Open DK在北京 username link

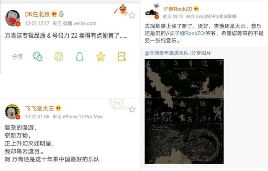(37, 14)
